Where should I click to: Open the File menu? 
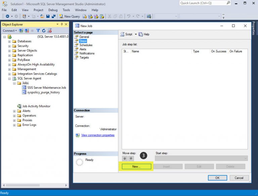point(4,10)
